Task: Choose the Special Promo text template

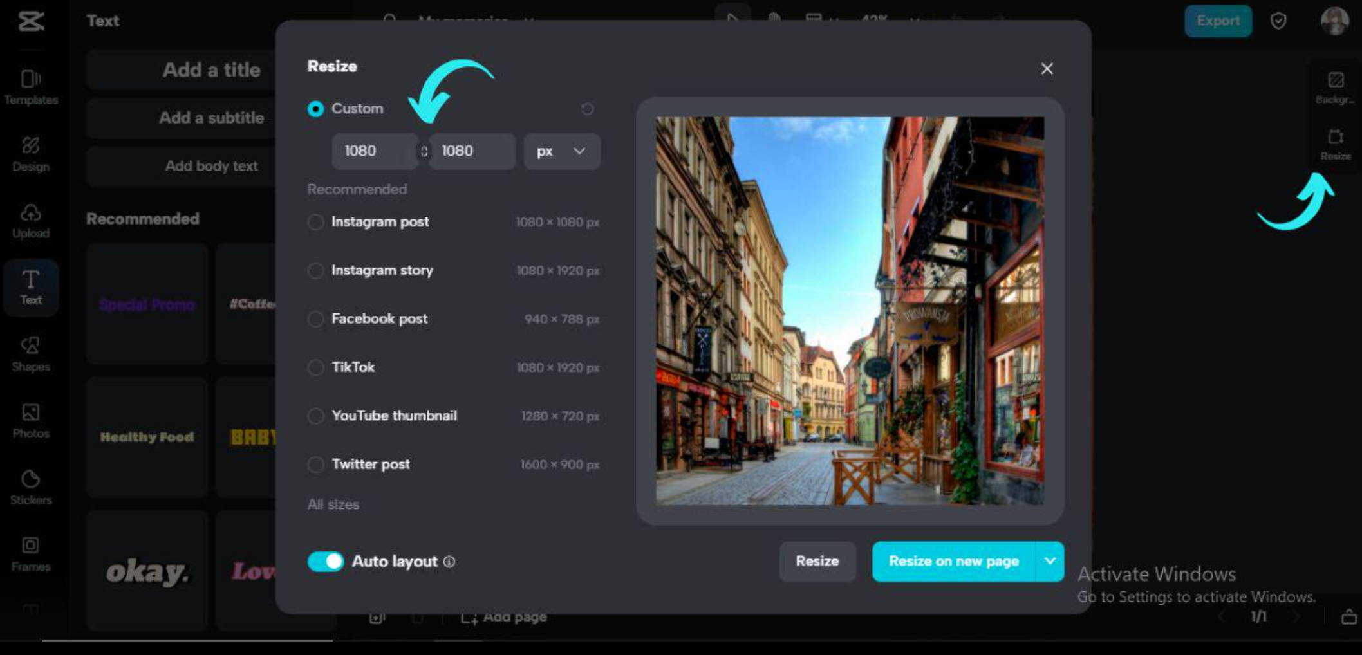Action: click(147, 304)
